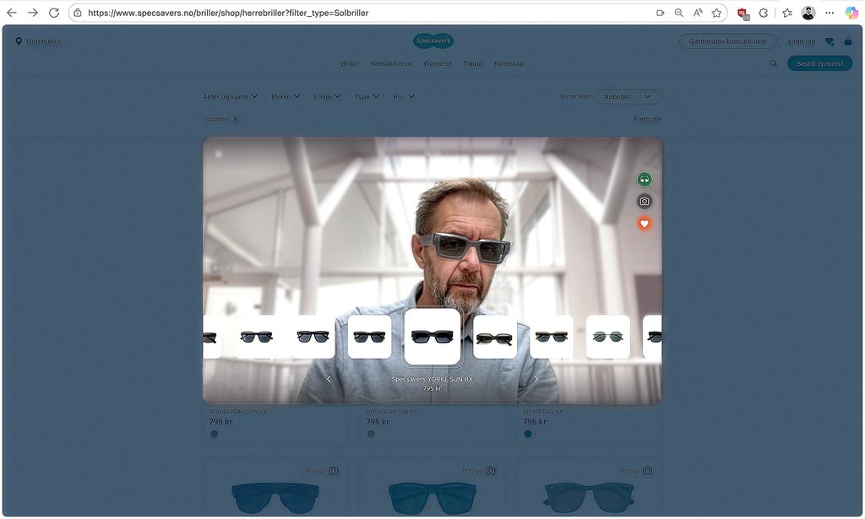Viewport: 865px width, 519px height.
Task: Expand the Pris filter dropdown
Action: pyautogui.click(x=404, y=96)
